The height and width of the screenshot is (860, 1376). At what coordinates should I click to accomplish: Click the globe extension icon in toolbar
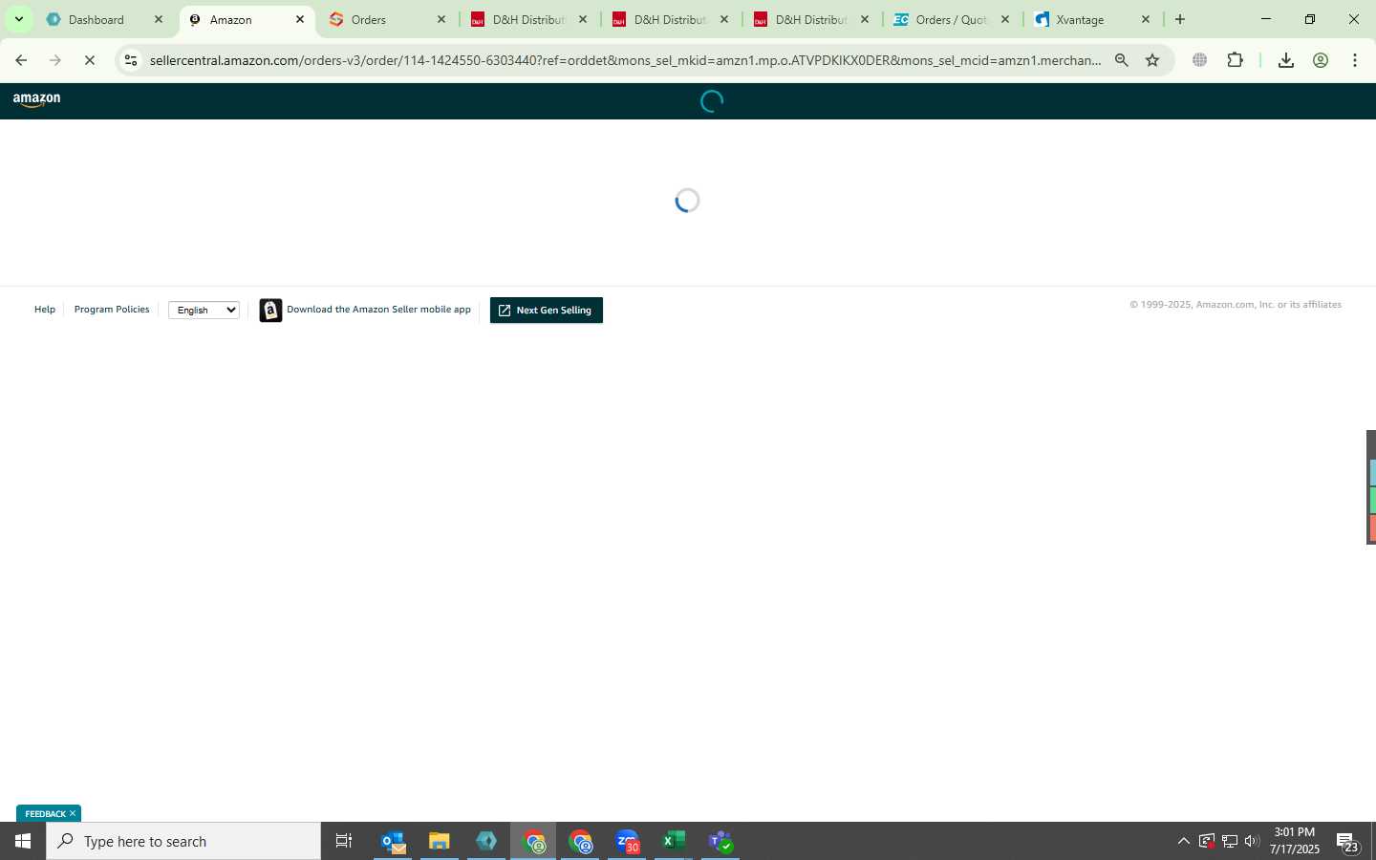1200,60
